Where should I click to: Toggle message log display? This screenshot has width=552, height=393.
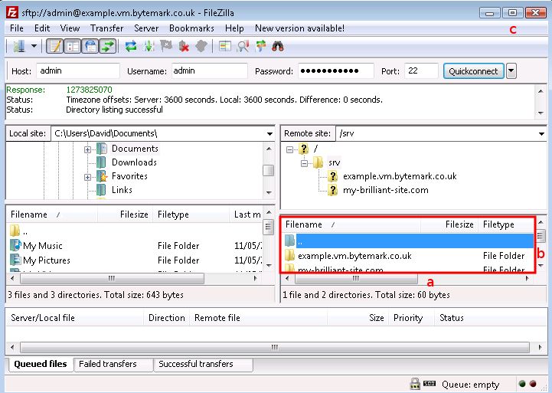tap(54, 46)
